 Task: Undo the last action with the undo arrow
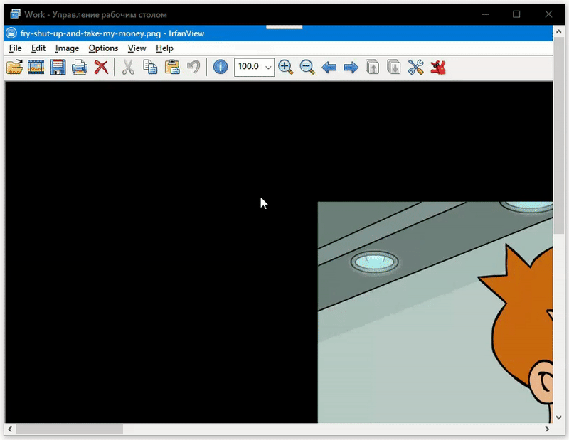(x=193, y=67)
